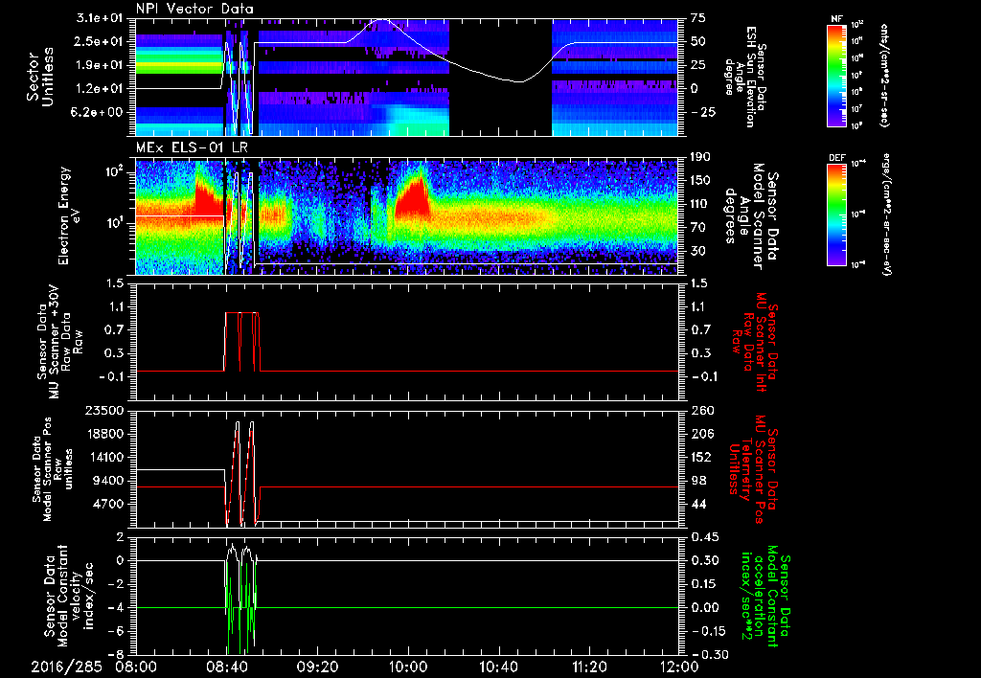The image size is (981, 678).
Task: Click the red 'MU Scanner Inh Raw Data' label
Action: [x=755, y=342]
